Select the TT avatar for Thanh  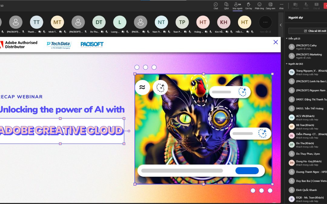[x=37, y=22]
